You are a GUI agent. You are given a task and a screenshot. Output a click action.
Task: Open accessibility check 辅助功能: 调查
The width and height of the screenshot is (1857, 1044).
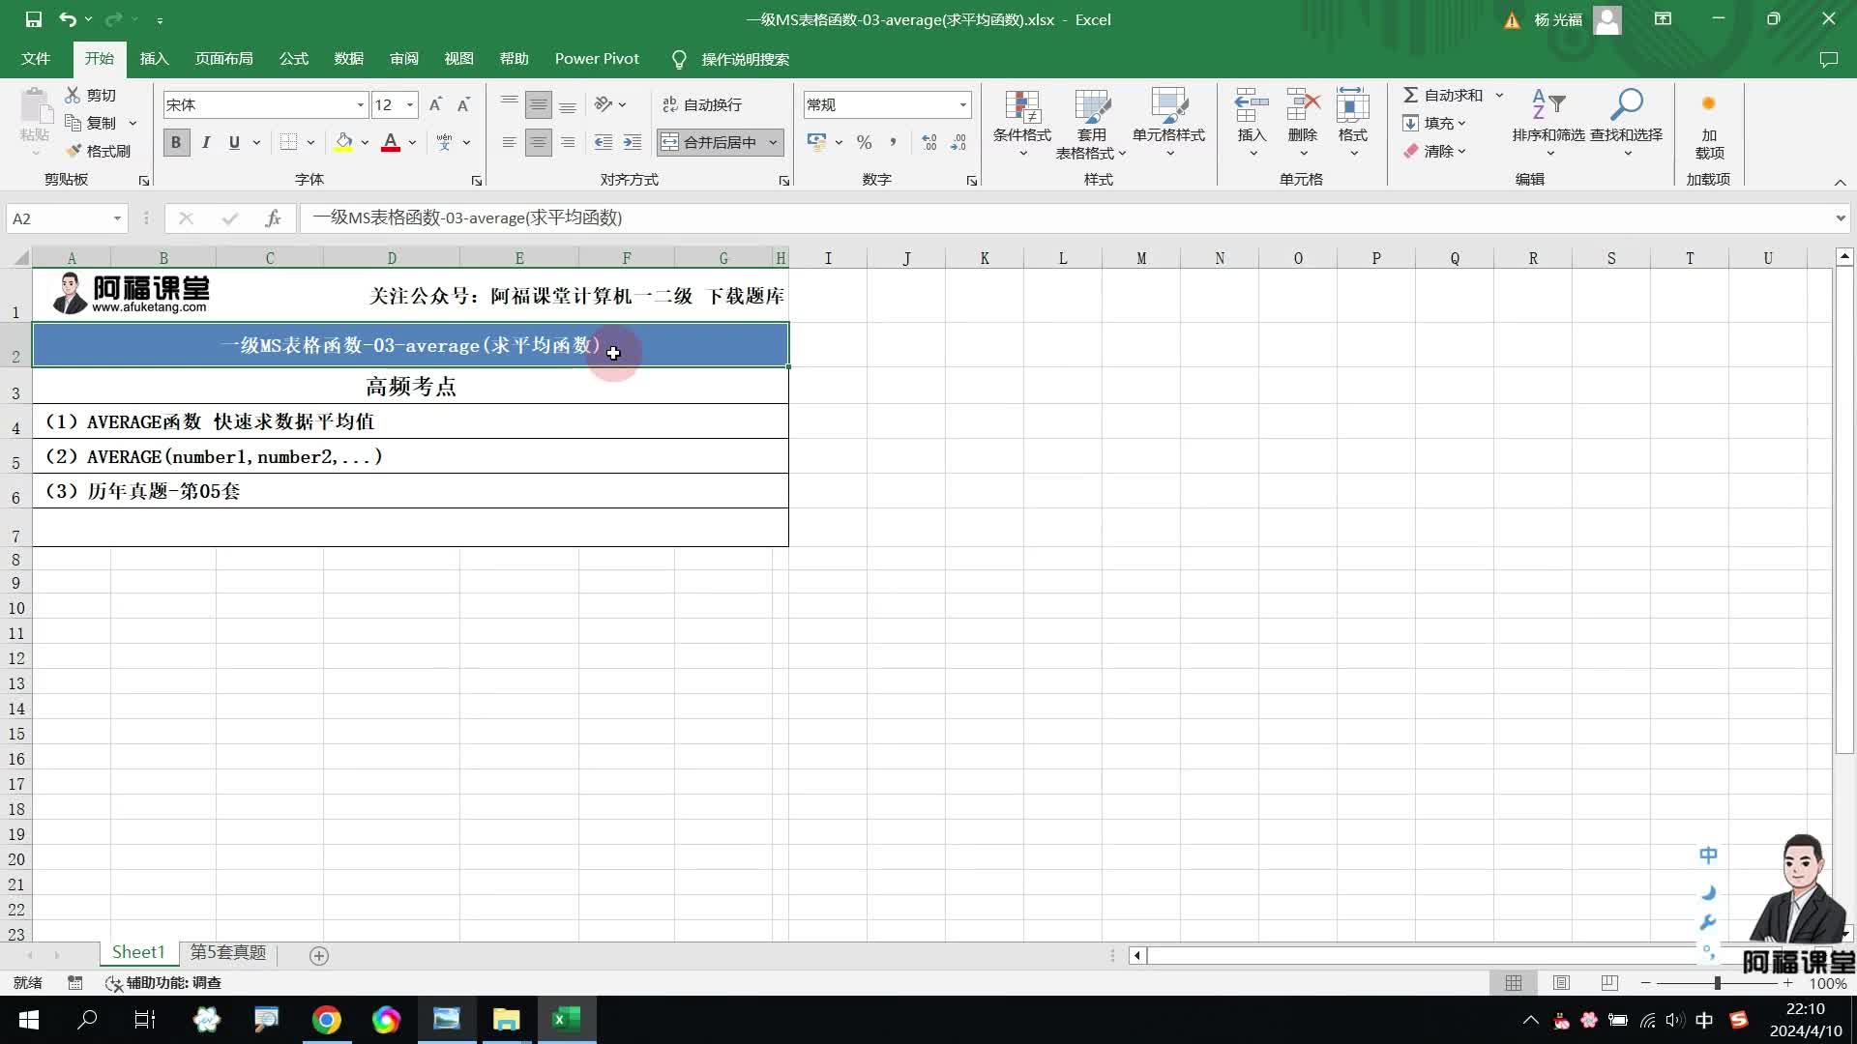[163, 983]
